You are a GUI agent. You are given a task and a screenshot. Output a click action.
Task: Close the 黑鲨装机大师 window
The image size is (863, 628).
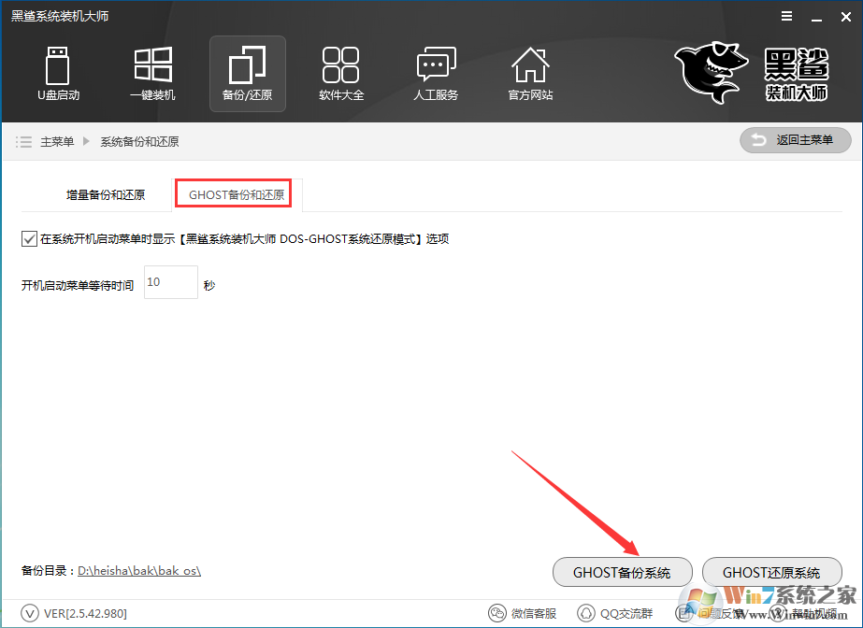point(846,17)
